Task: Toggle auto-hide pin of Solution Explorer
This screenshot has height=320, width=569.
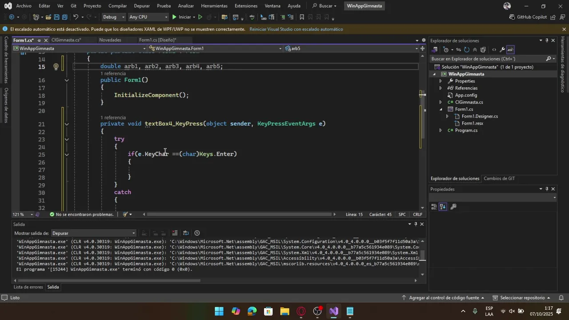Action: point(547,40)
